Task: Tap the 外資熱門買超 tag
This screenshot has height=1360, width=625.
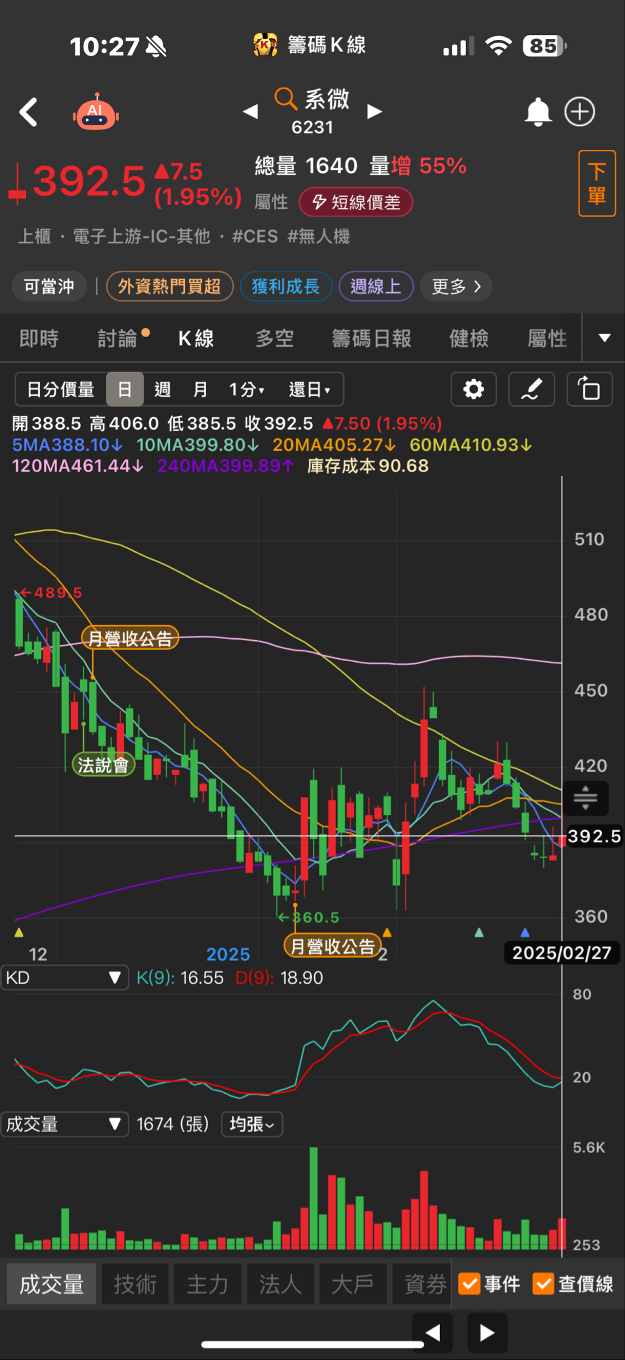Action: click(169, 286)
